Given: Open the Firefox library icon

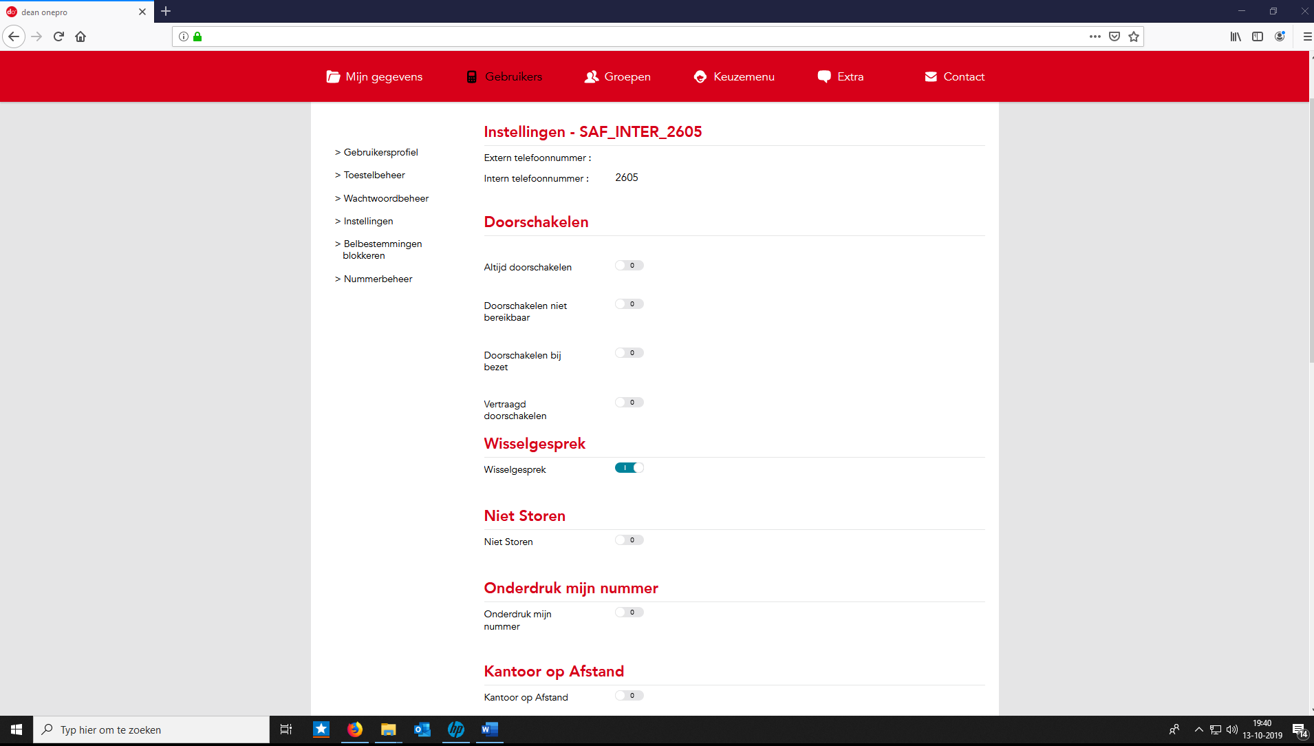Looking at the screenshot, I should click(x=1236, y=36).
